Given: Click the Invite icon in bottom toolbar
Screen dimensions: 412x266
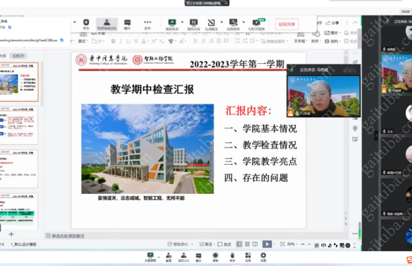Looking at the screenshot, I should (x=169, y=257).
